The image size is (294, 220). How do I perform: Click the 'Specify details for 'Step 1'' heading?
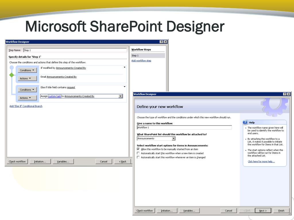[x=25, y=57]
